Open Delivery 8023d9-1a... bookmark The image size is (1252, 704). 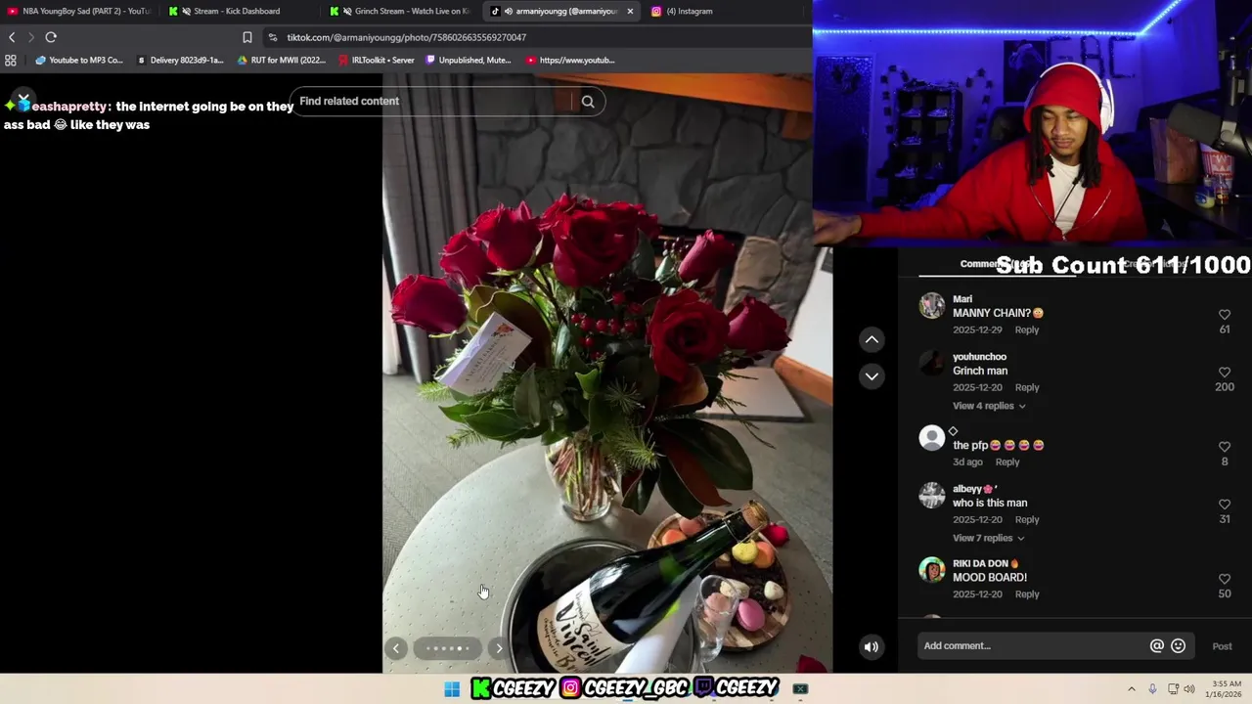pyautogui.click(x=181, y=60)
